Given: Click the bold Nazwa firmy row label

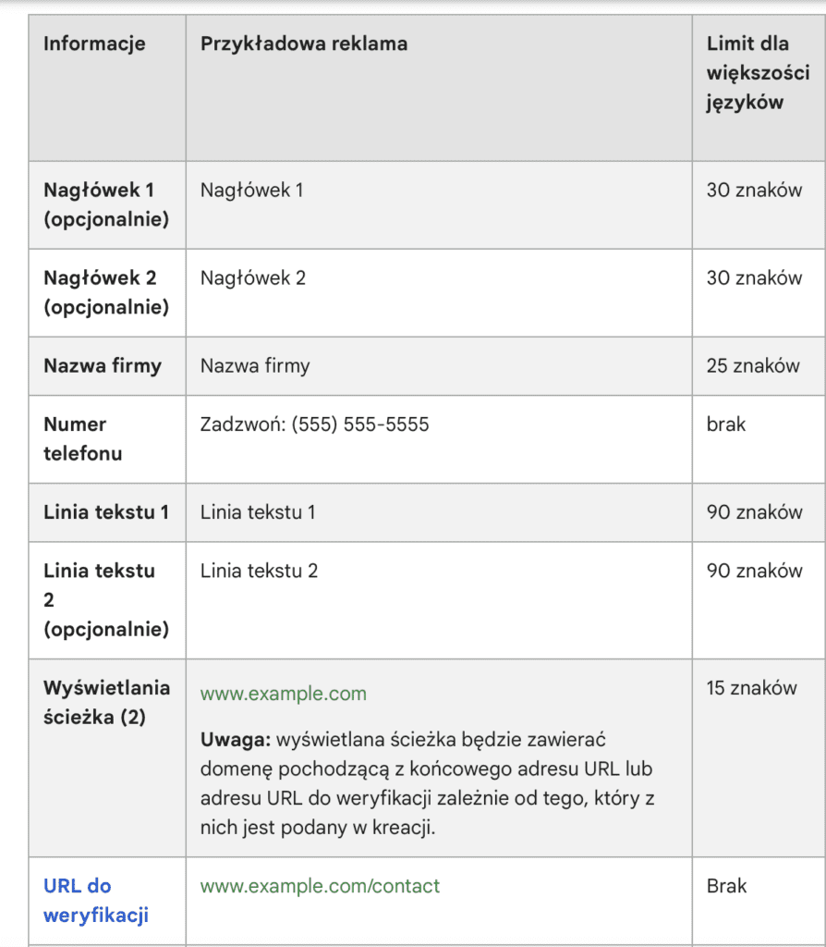Looking at the screenshot, I should click(x=103, y=365).
